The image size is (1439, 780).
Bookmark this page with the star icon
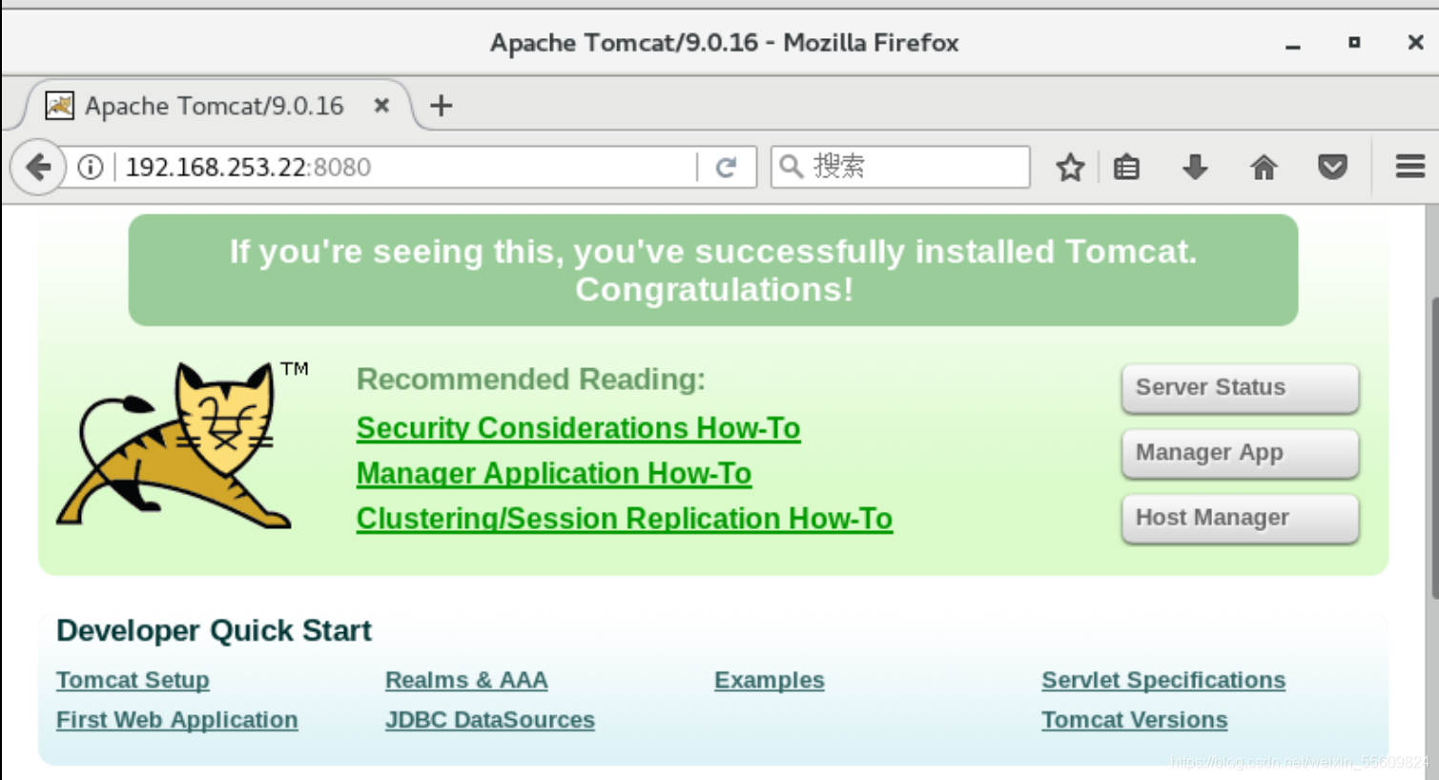point(1070,168)
